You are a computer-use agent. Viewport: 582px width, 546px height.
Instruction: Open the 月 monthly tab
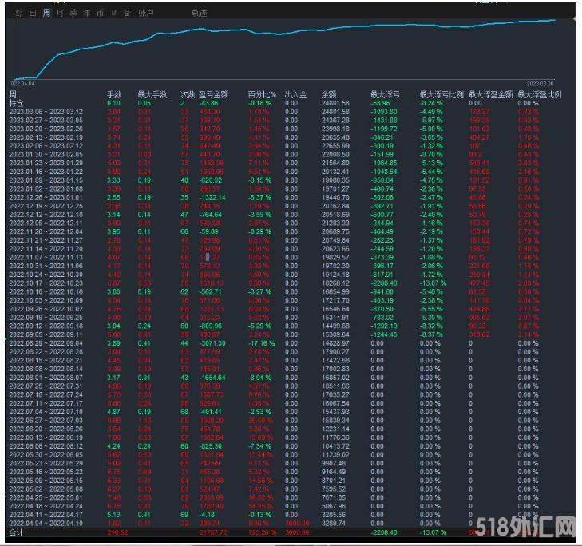point(60,14)
